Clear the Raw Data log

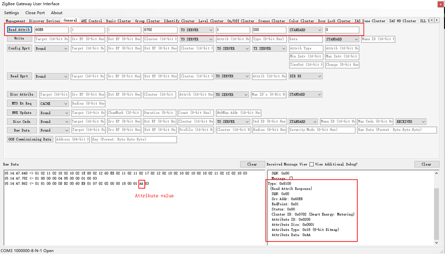tap(252, 164)
